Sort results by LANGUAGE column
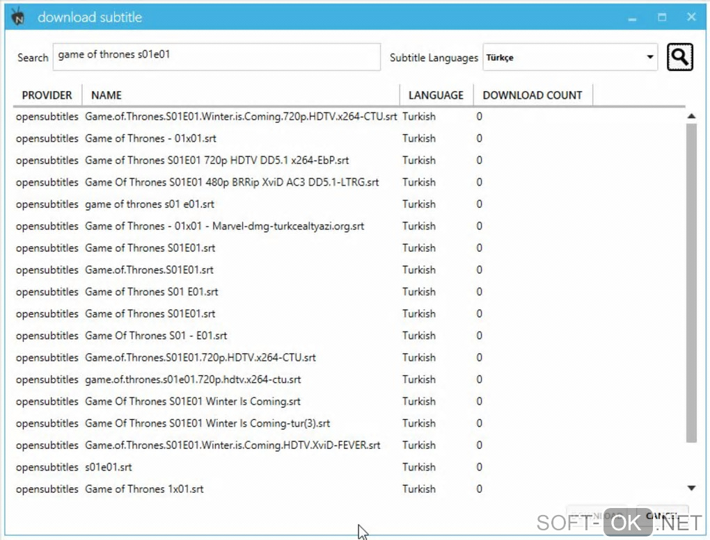710x540 pixels. pyautogui.click(x=436, y=95)
